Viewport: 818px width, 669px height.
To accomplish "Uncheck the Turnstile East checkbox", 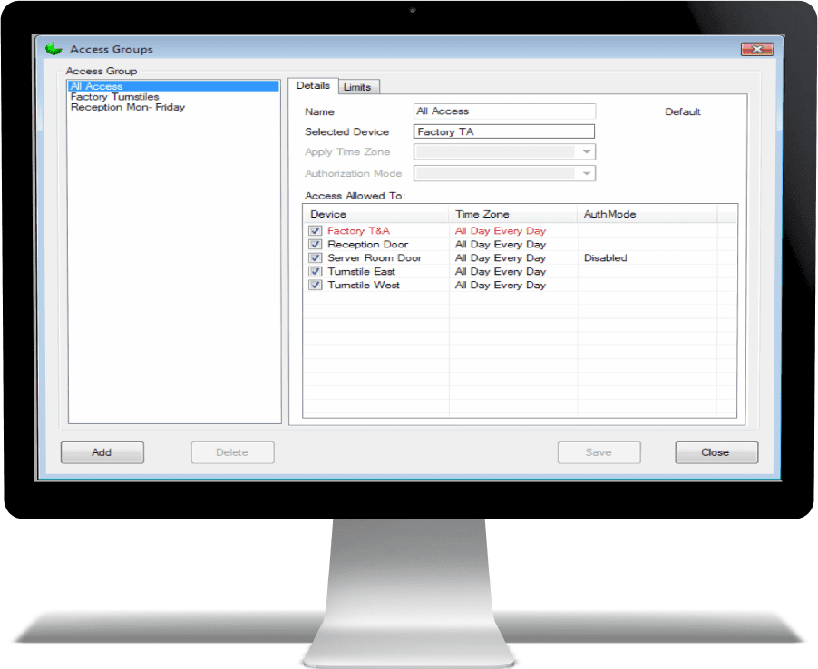I will click(x=316, y=272).
